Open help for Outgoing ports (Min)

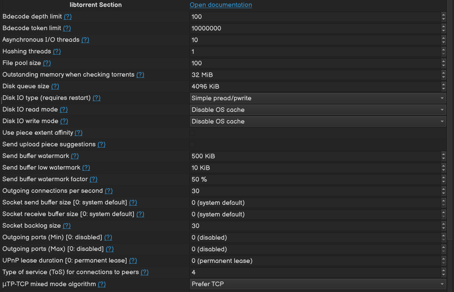[x=108, y=237]
